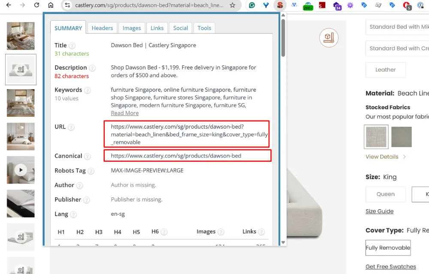Choose the Leather material option
This screenshot has height=274, width=429.
385,70
